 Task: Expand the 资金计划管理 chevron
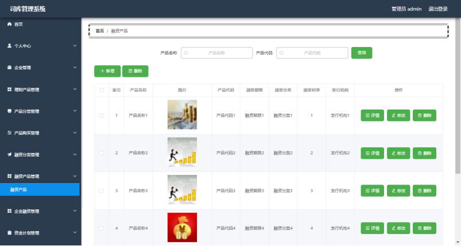[75, 233]
